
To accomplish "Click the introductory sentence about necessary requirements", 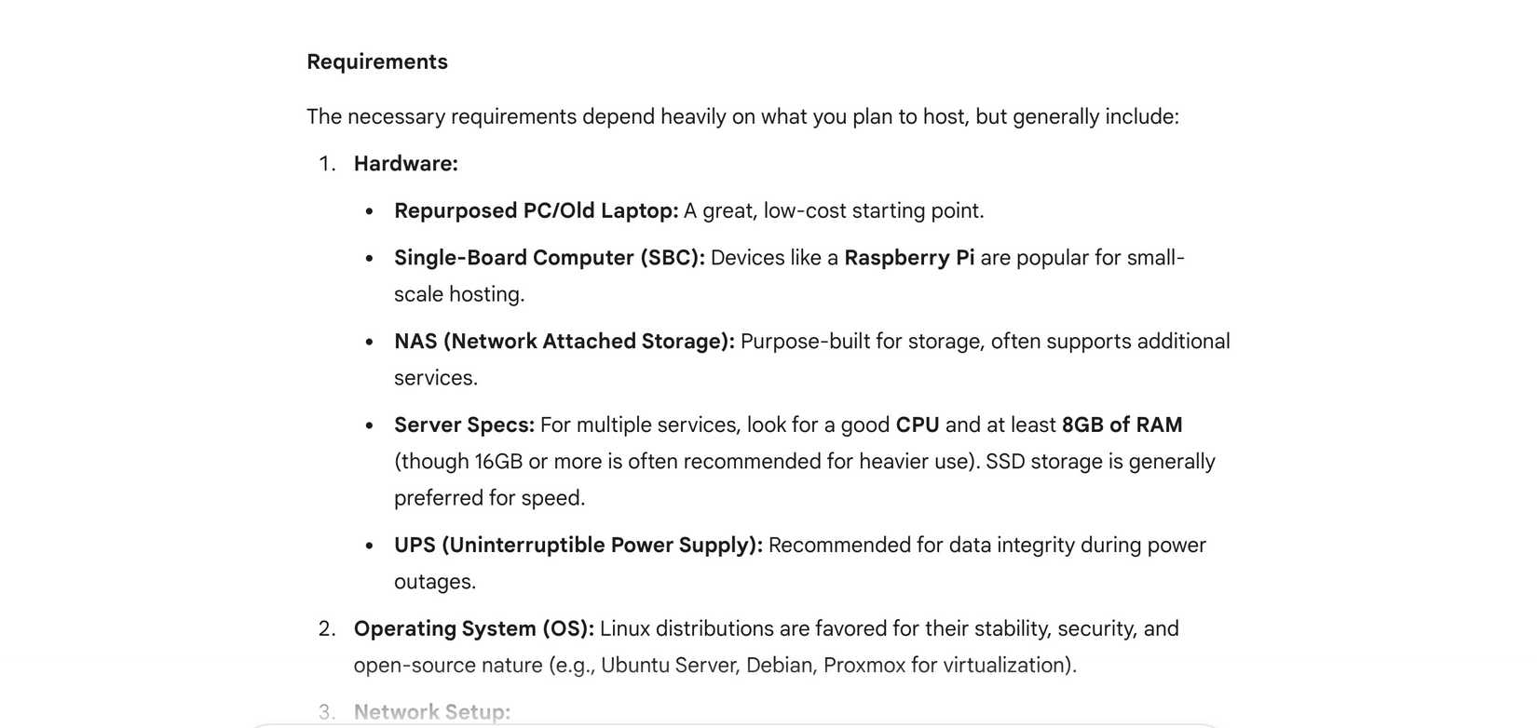I will [x=742, y=117].
